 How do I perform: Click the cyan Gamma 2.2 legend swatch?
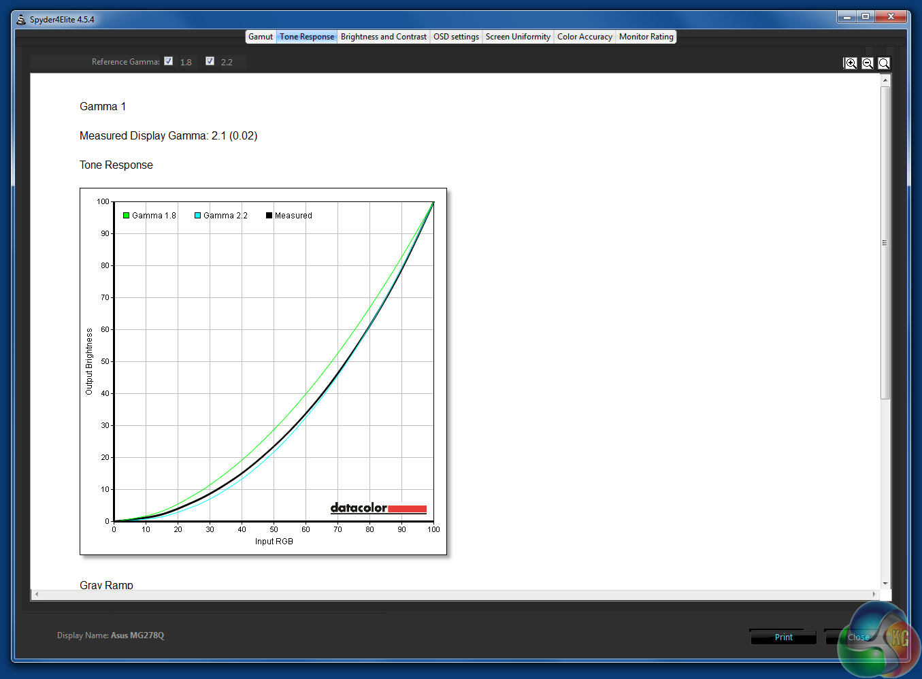pyautogui.click(x=197, y=216)
